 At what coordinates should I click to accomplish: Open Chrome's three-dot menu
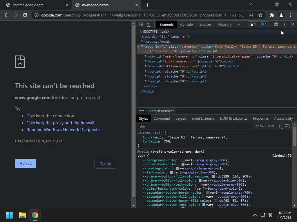coord(291,15)
